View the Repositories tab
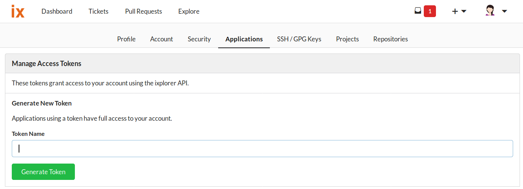 (x=390, y=39)
